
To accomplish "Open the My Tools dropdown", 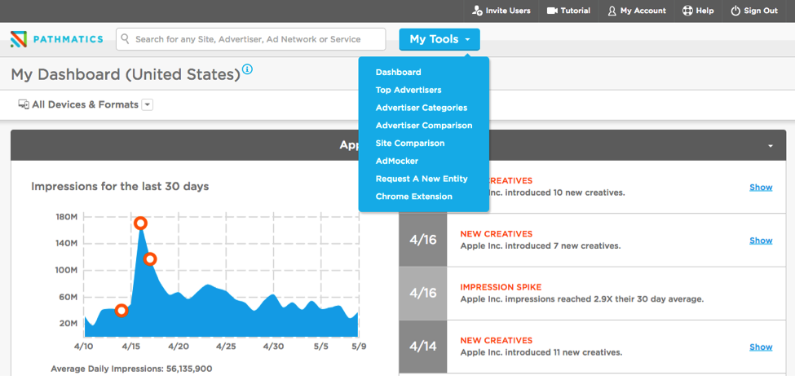I will pyautogui.click(x=439, y=39).
